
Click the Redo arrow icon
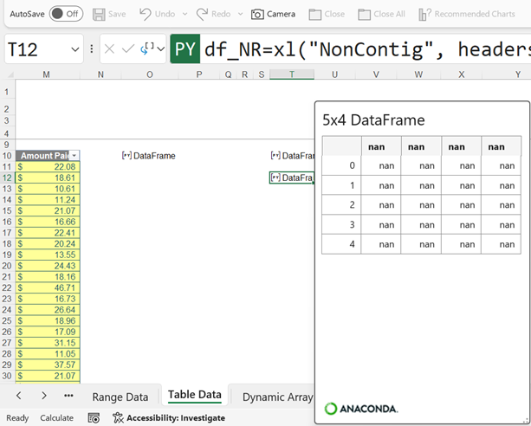pos(202,14)
